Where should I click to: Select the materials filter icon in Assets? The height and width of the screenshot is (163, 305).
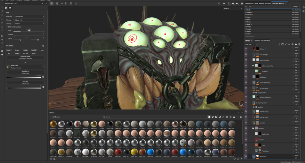tap(208, 117)
